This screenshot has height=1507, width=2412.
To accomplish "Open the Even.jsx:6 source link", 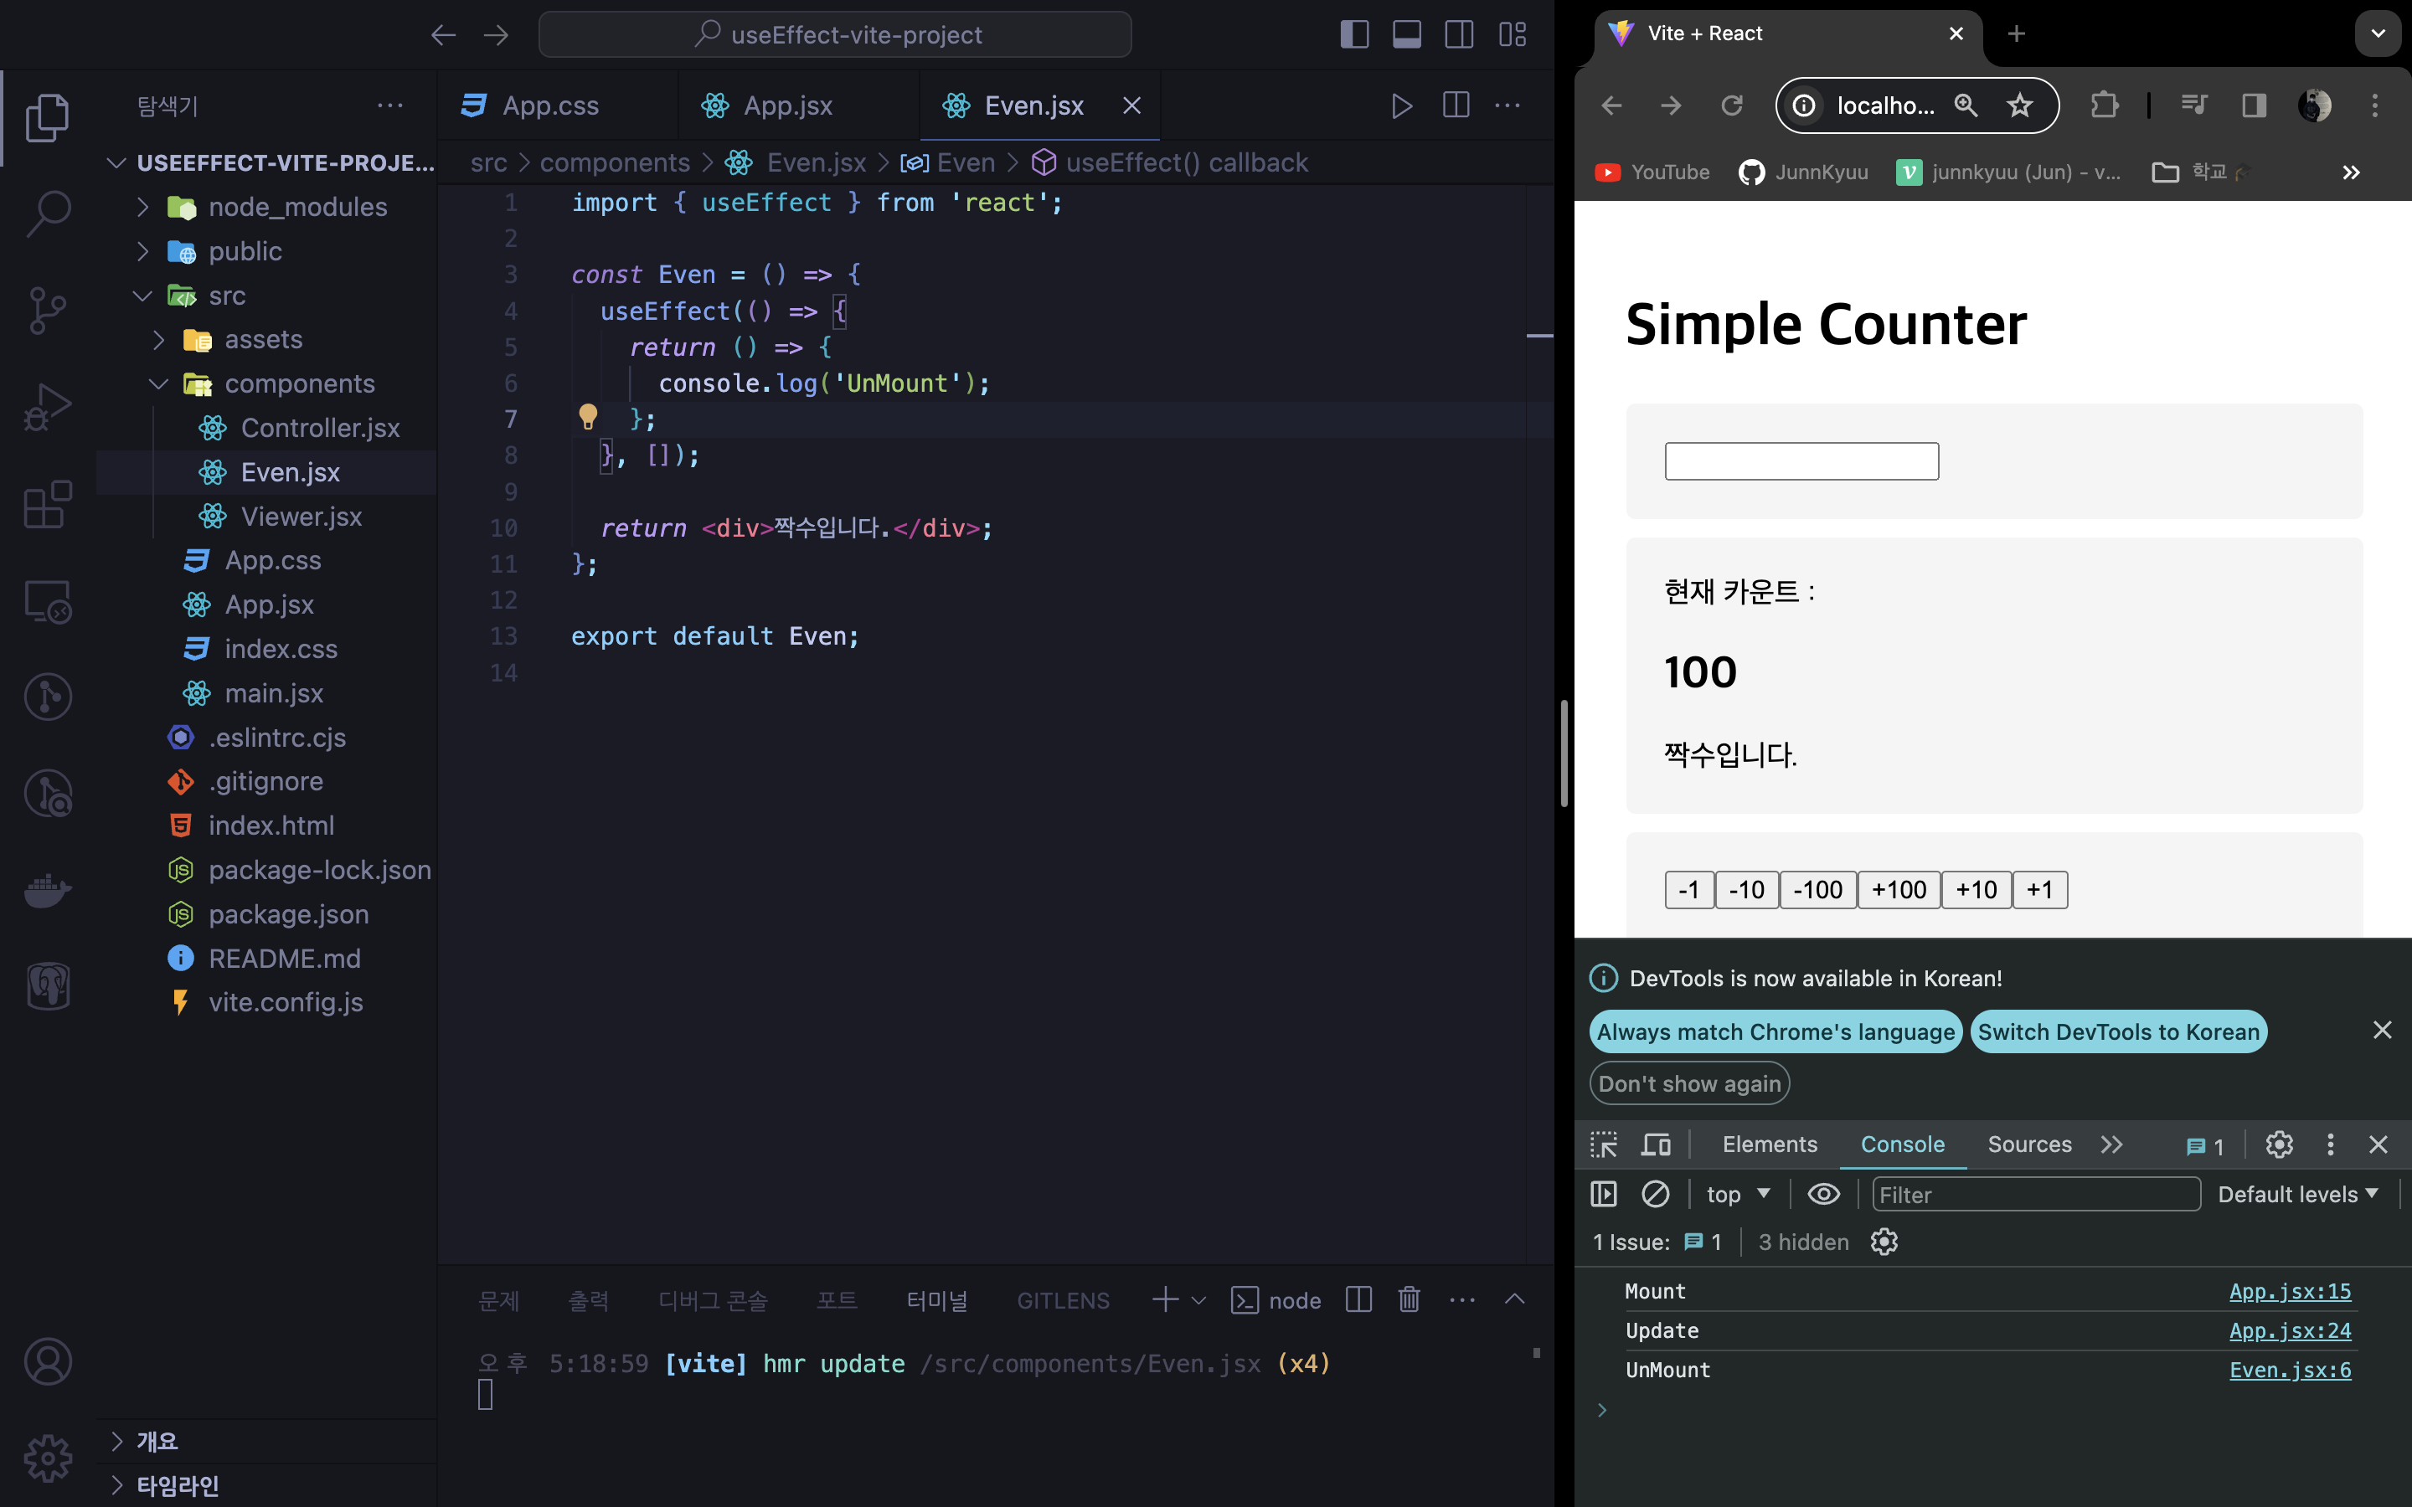I will click(x=2290, y=1370).
